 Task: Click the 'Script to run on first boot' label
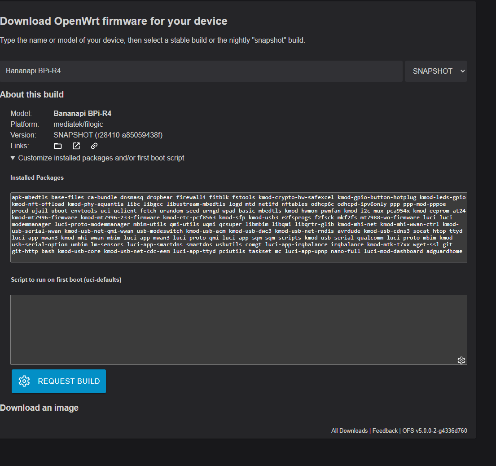[x=66, y=280]
